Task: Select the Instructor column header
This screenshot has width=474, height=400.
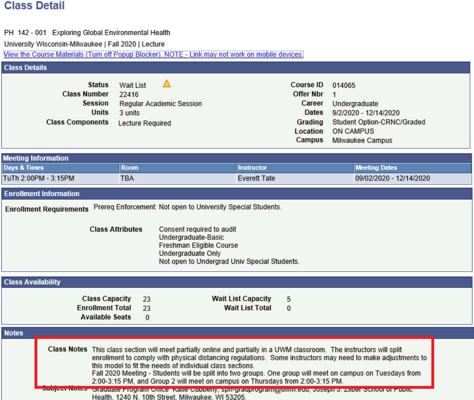Action: click(252, 168)
